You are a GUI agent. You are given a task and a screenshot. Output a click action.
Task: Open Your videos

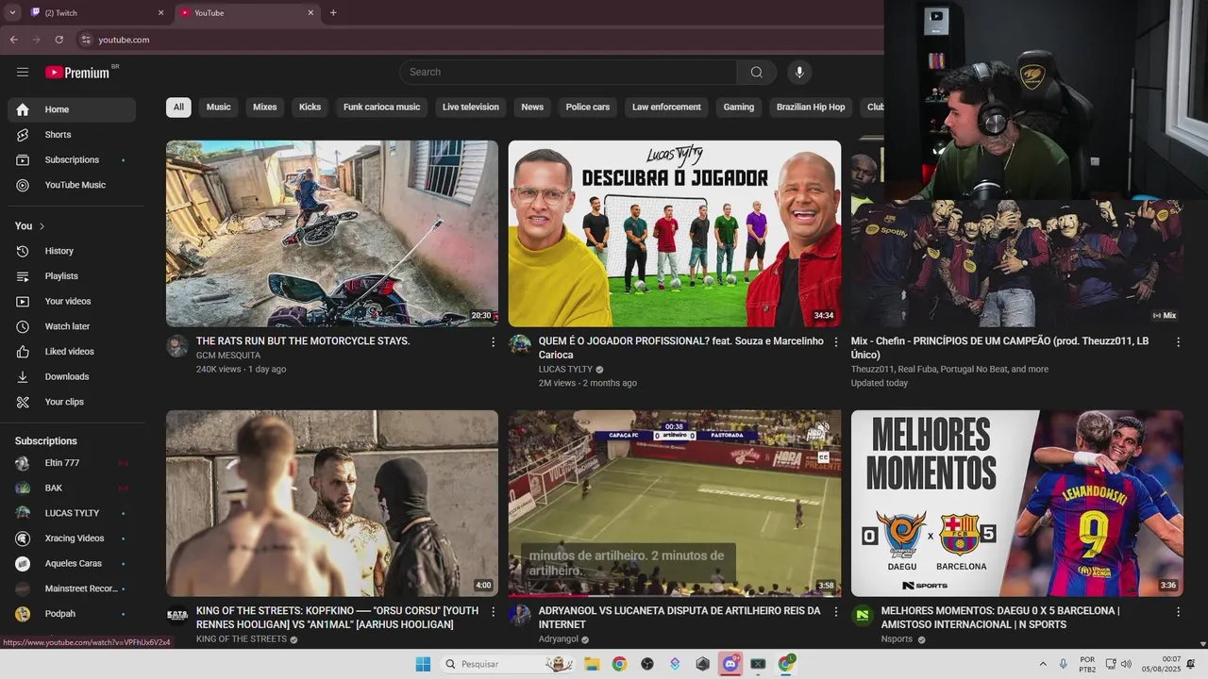(72, 301)
